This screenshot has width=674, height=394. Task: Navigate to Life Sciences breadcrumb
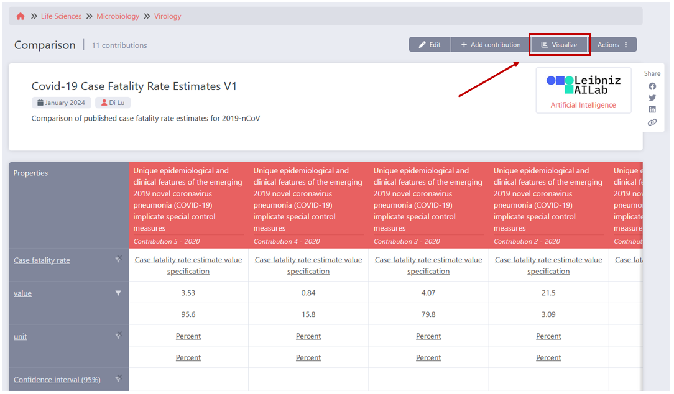coord(61,16)
